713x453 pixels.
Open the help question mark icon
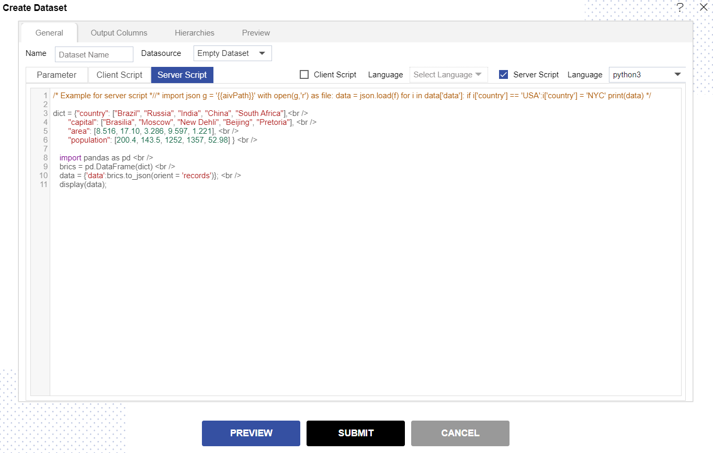point(680,7)
